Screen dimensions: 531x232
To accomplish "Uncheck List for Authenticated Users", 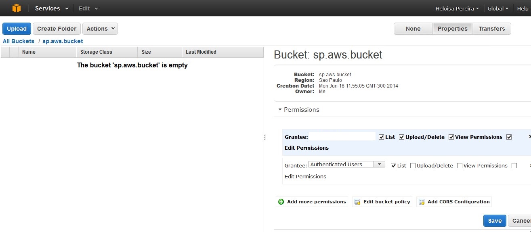I will [x=394, y=166].
